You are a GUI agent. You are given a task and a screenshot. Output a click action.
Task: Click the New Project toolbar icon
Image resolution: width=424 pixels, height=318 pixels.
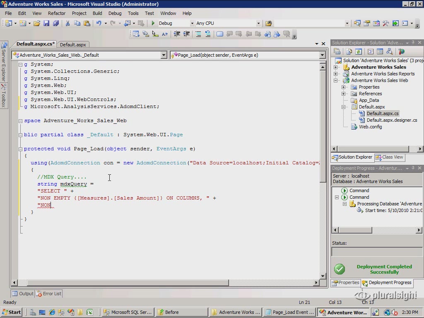pyautogui.click(x=9, y=23)
